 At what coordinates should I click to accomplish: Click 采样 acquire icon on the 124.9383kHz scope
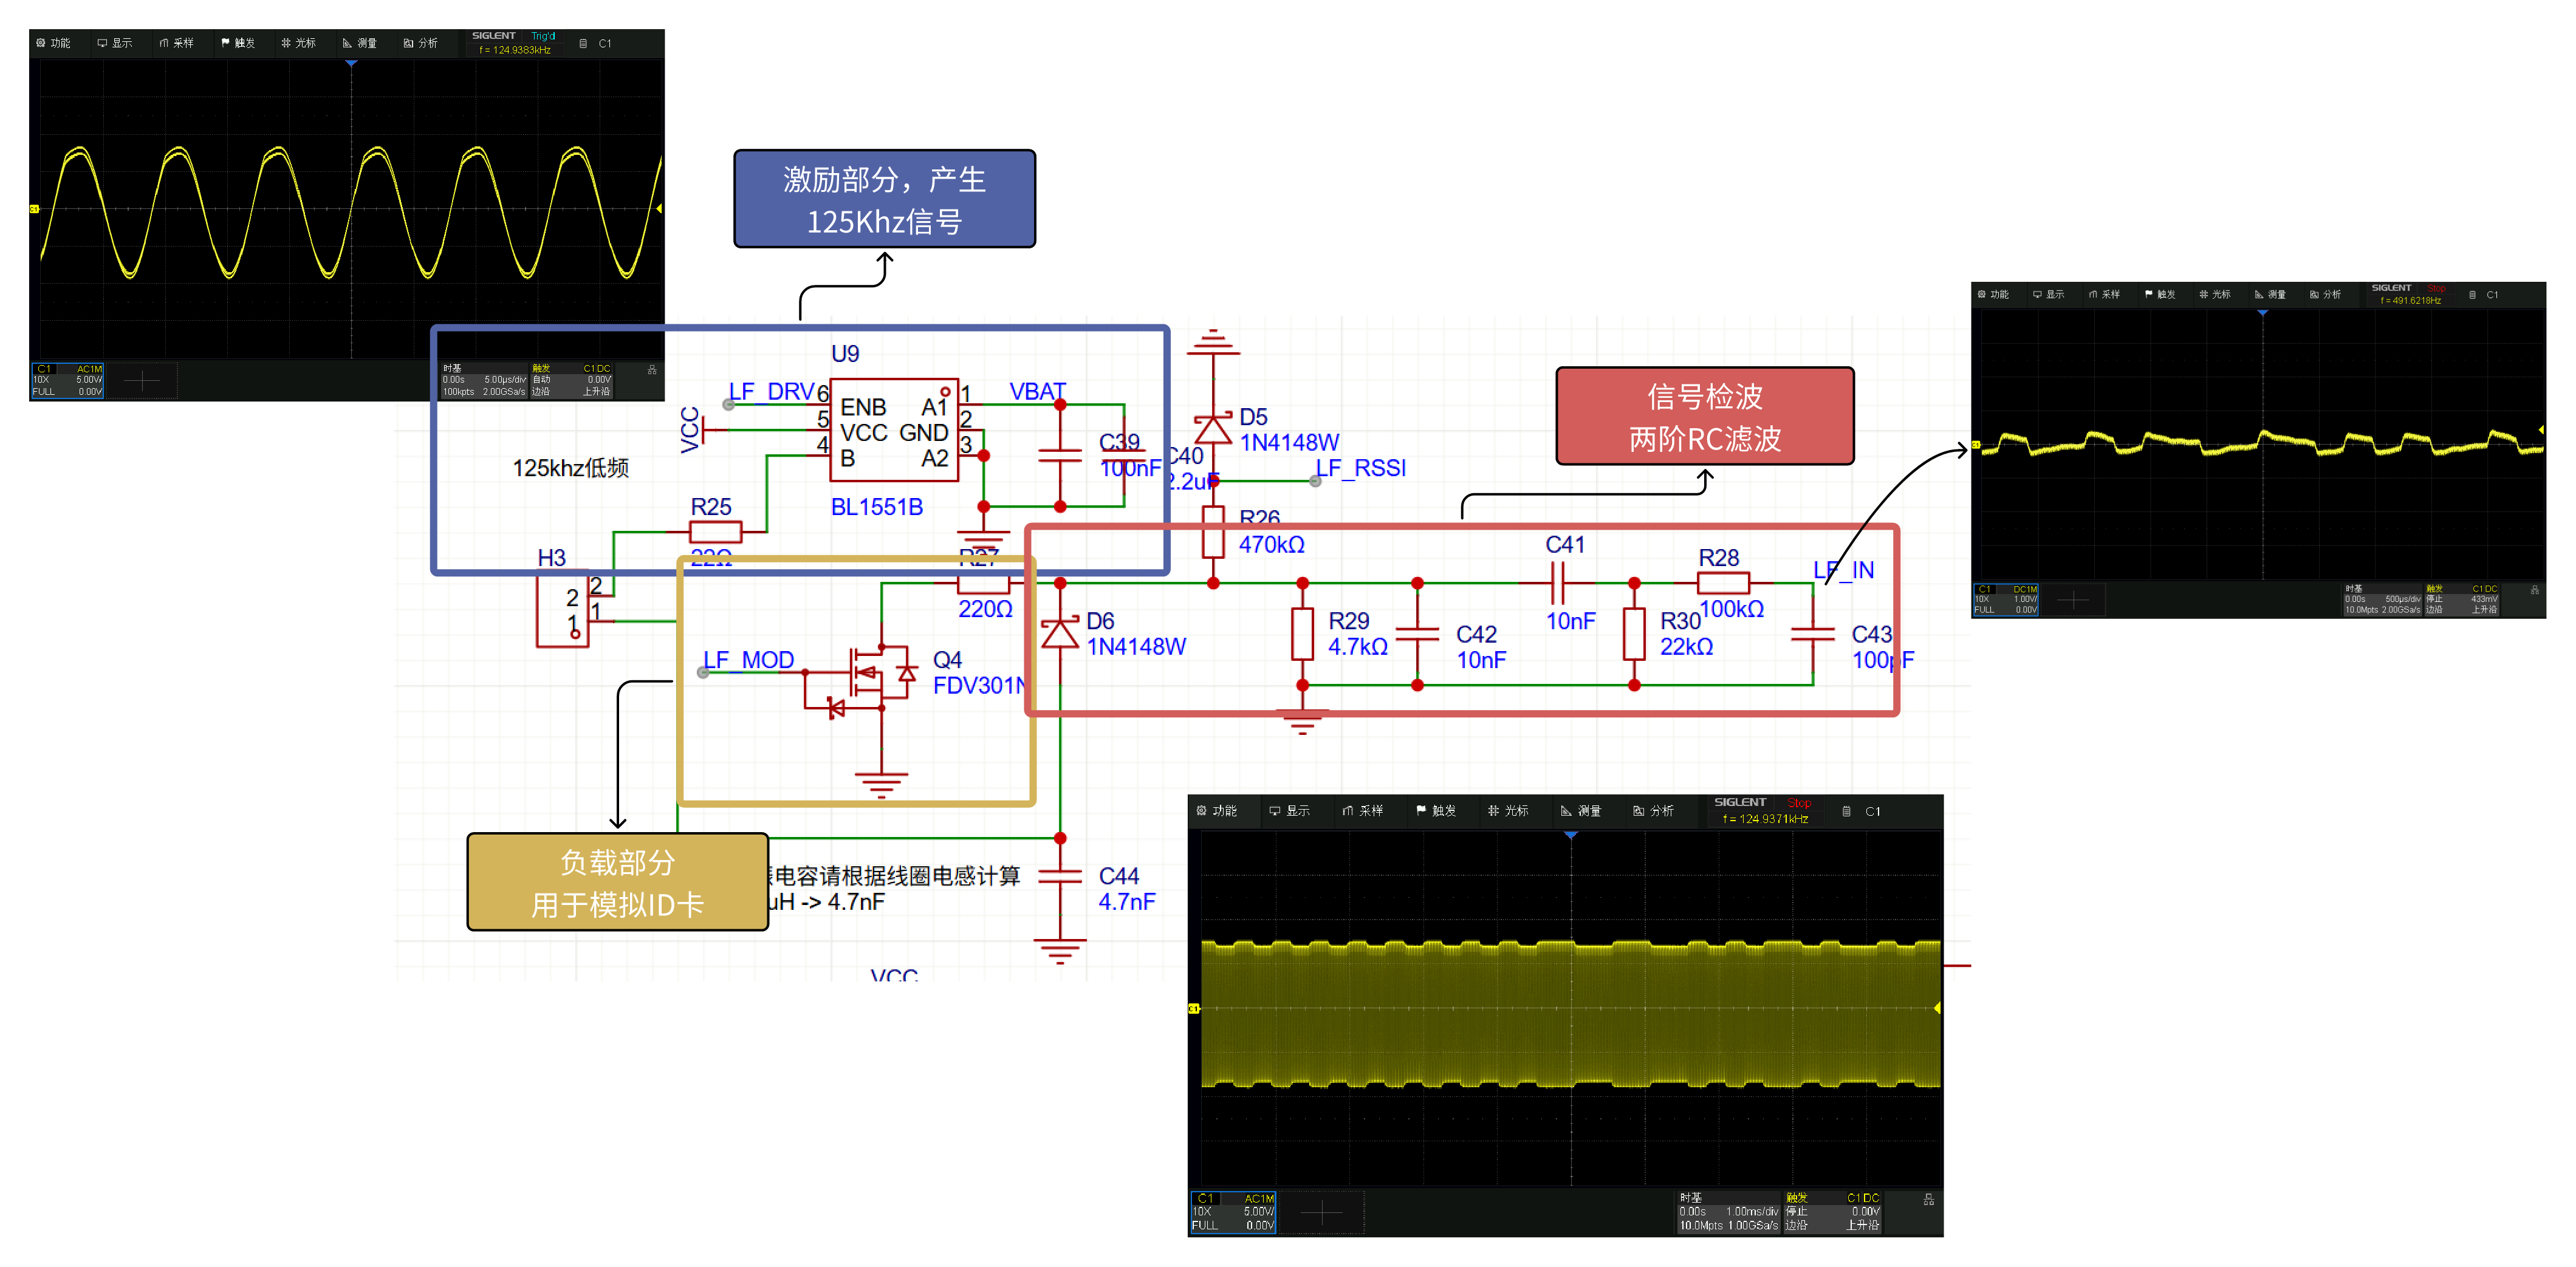[163, 43]
